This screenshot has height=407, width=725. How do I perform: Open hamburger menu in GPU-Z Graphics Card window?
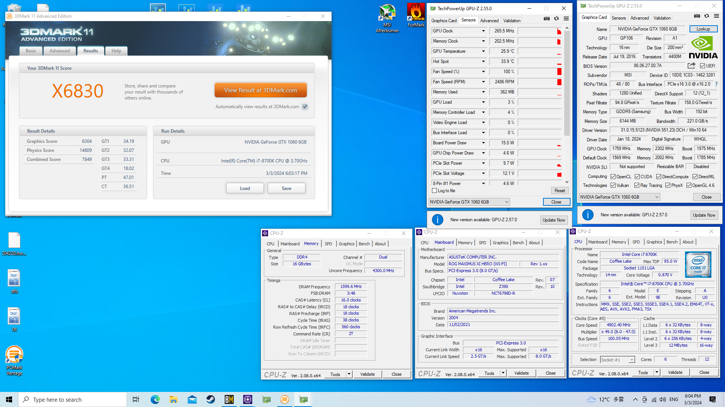[716, 16]
